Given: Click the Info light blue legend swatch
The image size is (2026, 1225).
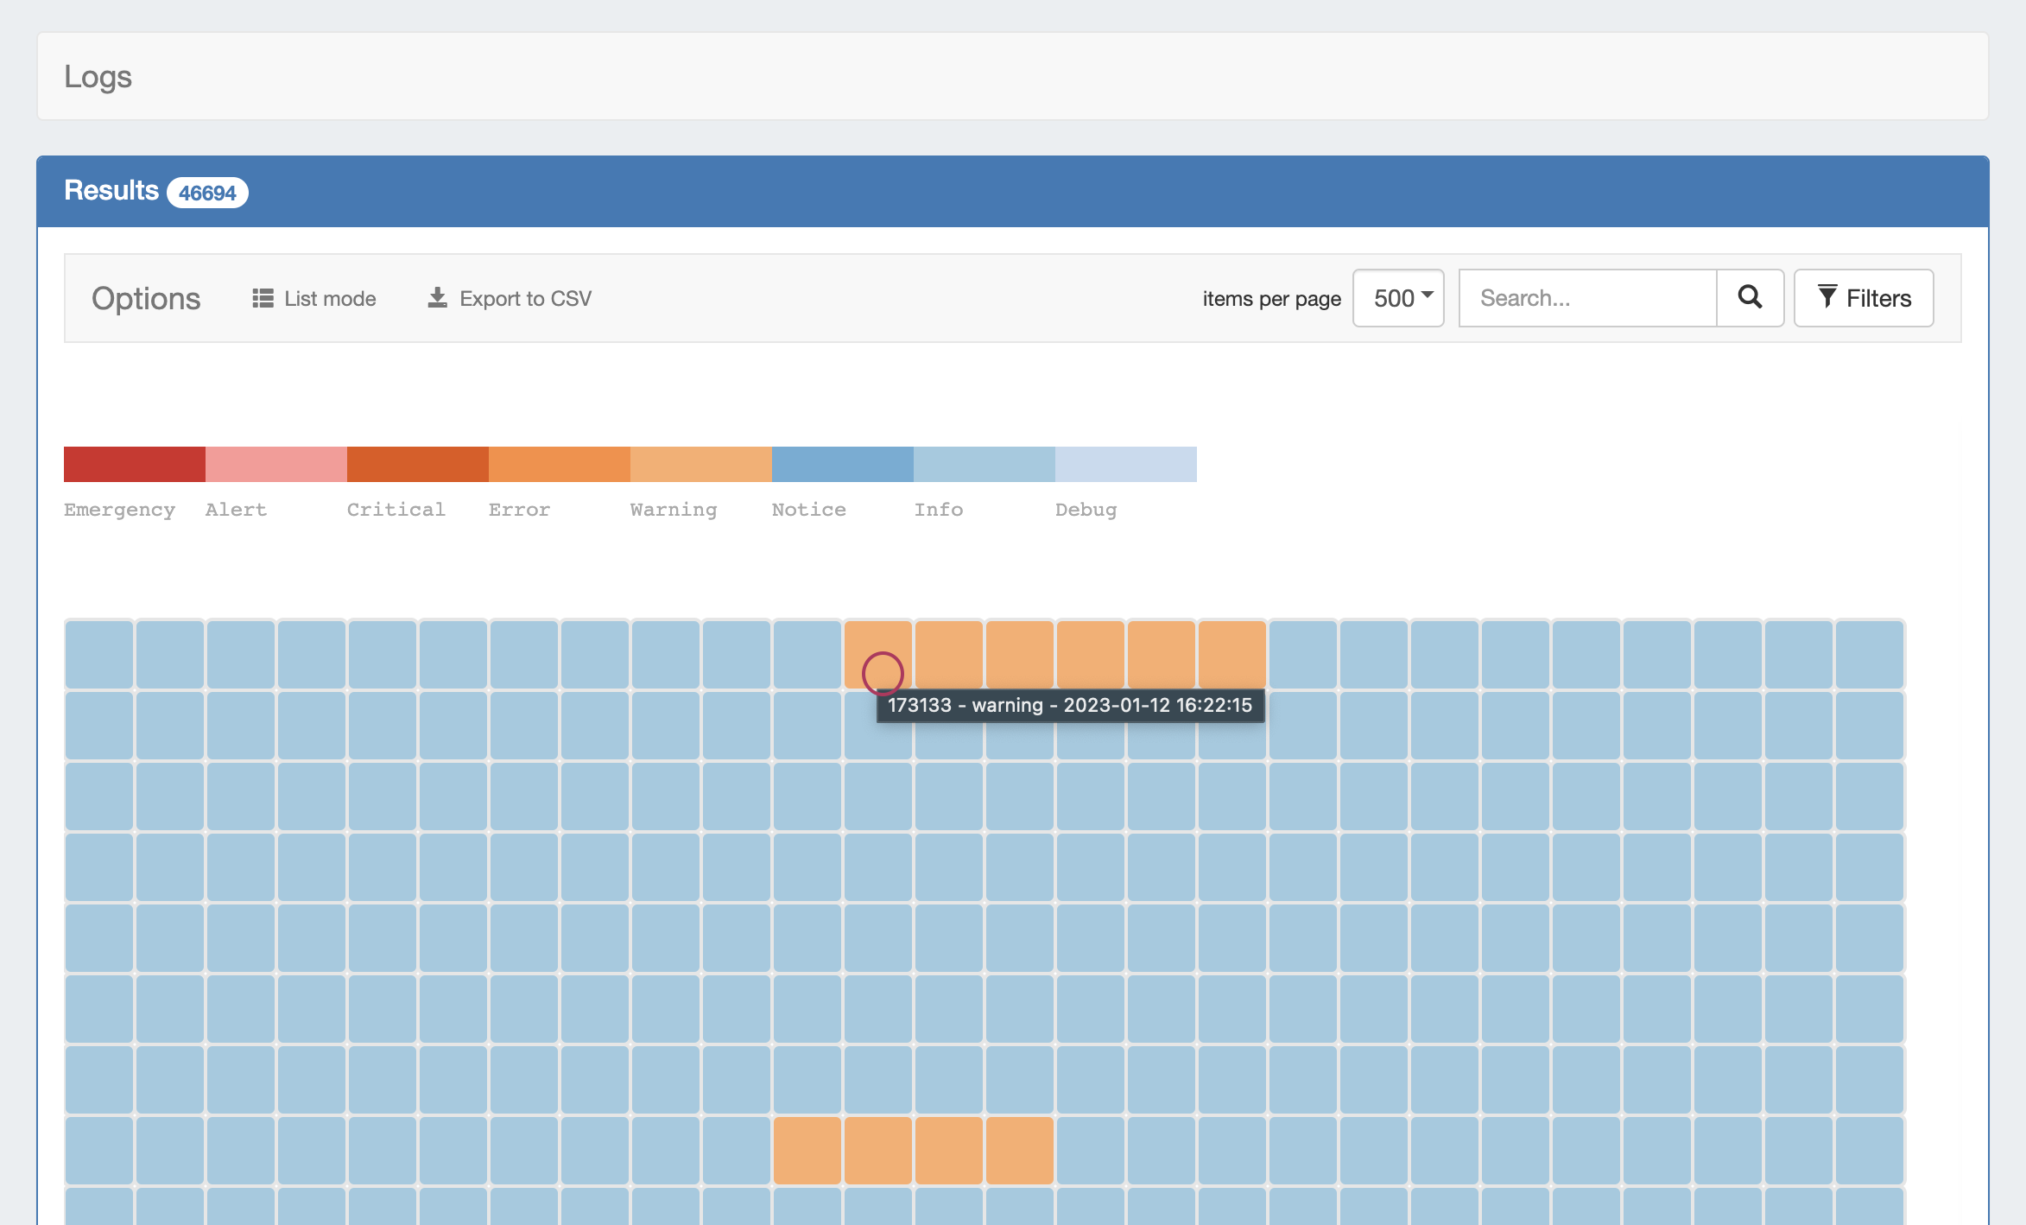Looking at the screenshot, I should click(x=985, y=464).
